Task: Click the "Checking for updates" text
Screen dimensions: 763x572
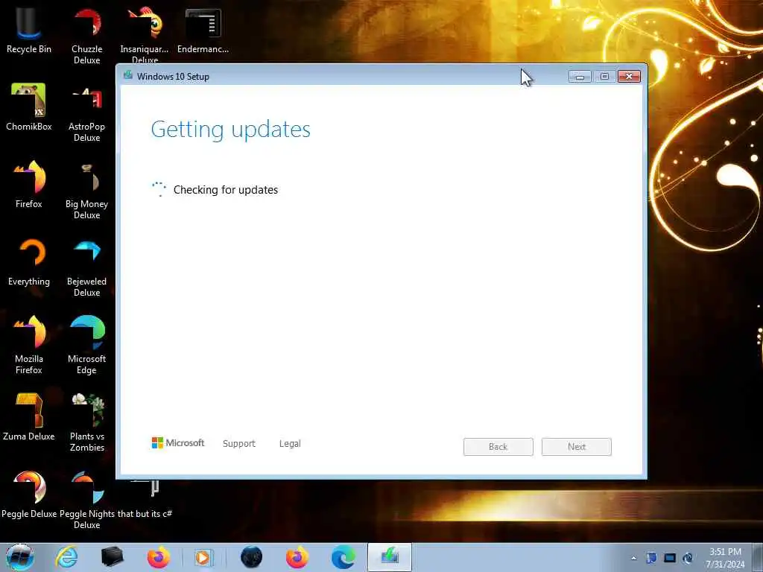Action: coord(226,190)
